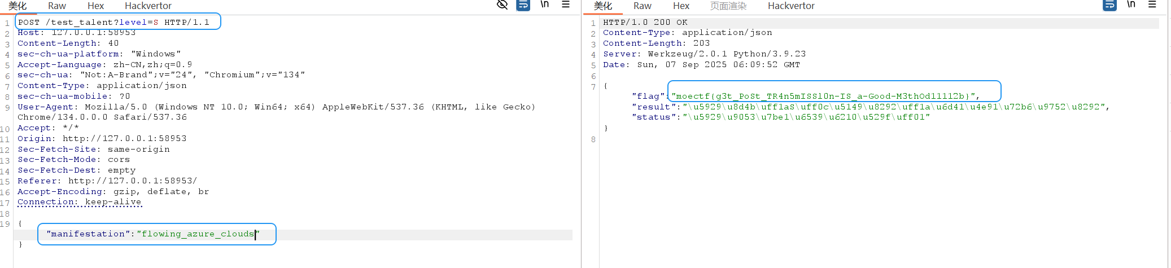Screen dimensions: 1171x268
Task: Click the Accept-Language zh-CN header line
Action: click(104, 65)
